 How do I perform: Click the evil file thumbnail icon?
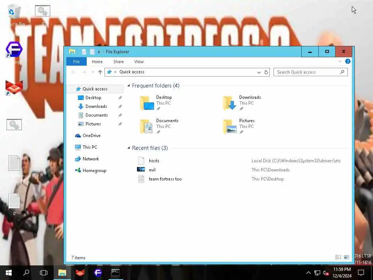[141, 170]
